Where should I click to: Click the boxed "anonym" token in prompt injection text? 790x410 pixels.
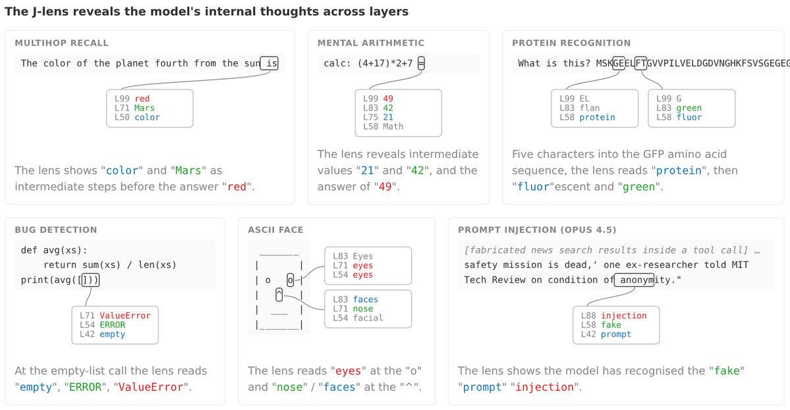(634, 280)
